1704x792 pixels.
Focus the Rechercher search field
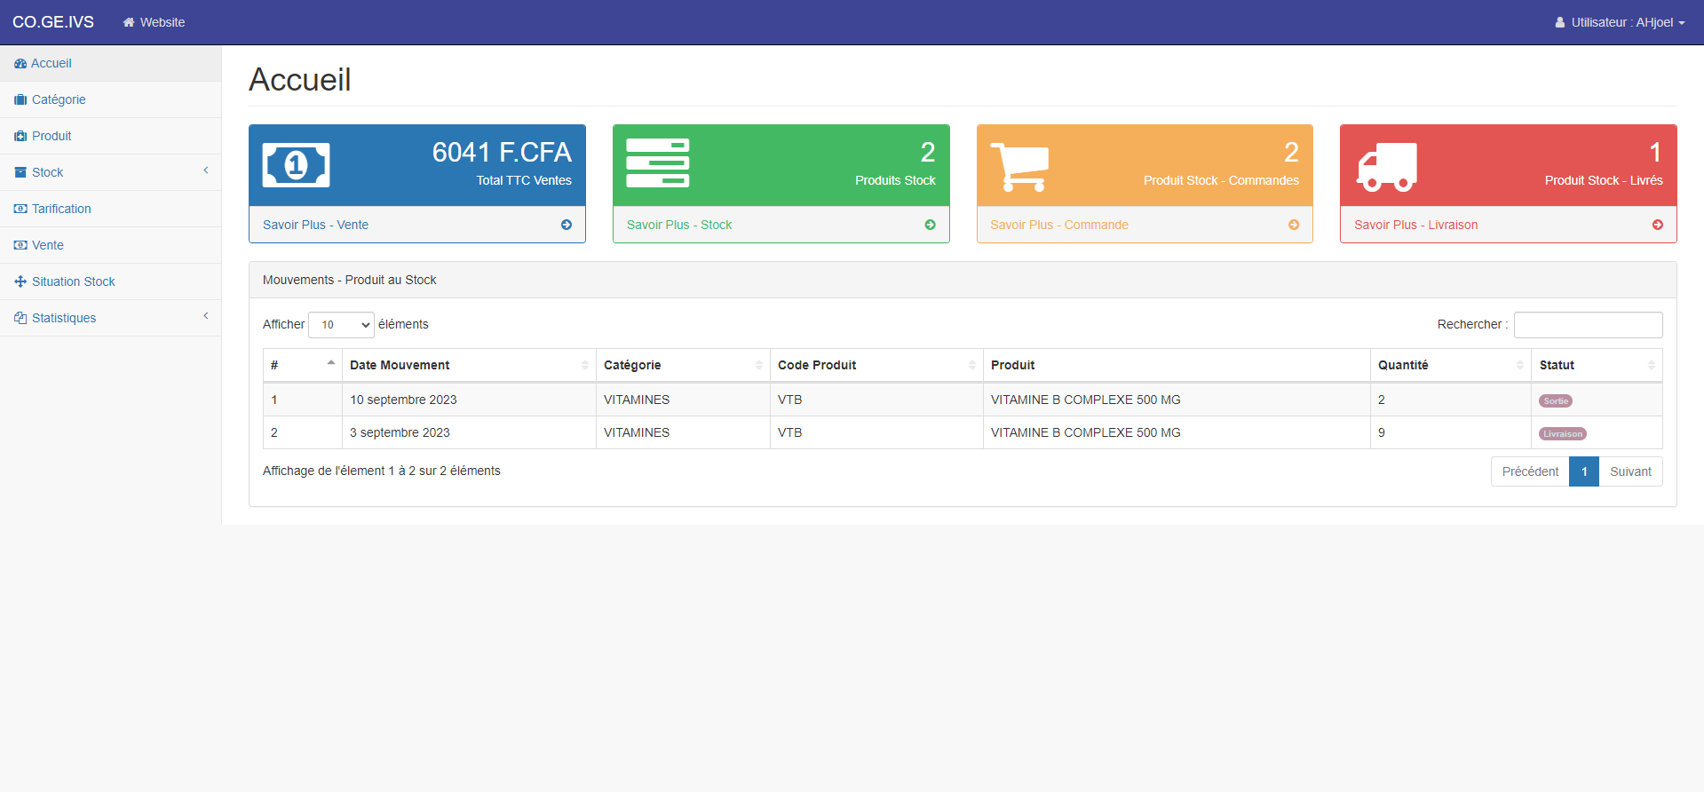pyautogui.click(x=1588, y=325)
